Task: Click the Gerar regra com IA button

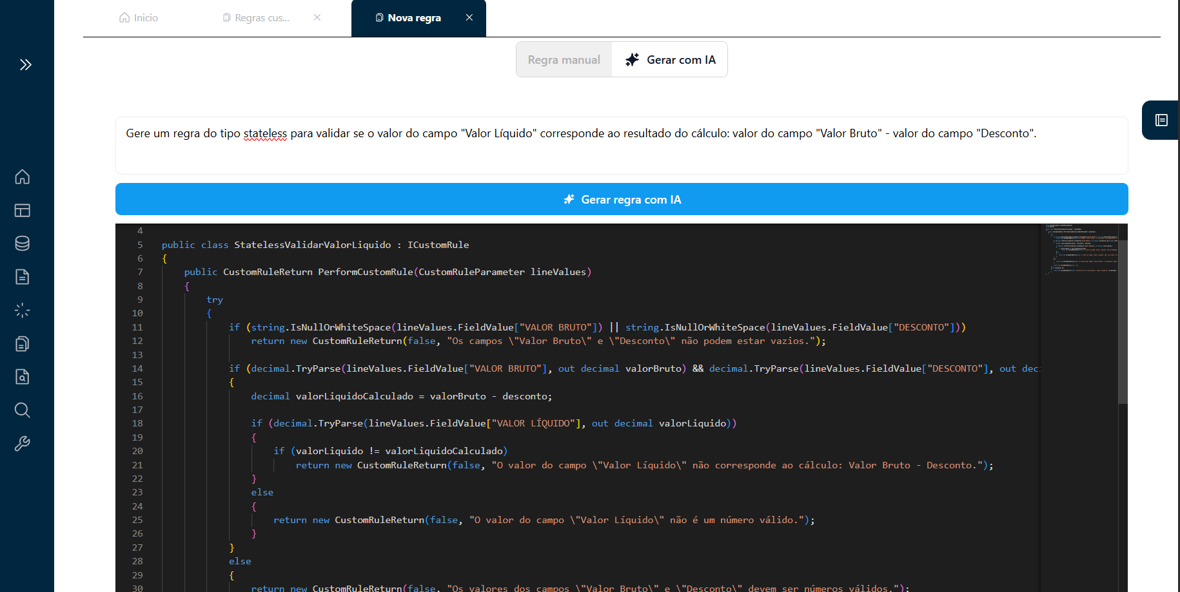Action: pos(621,199)
